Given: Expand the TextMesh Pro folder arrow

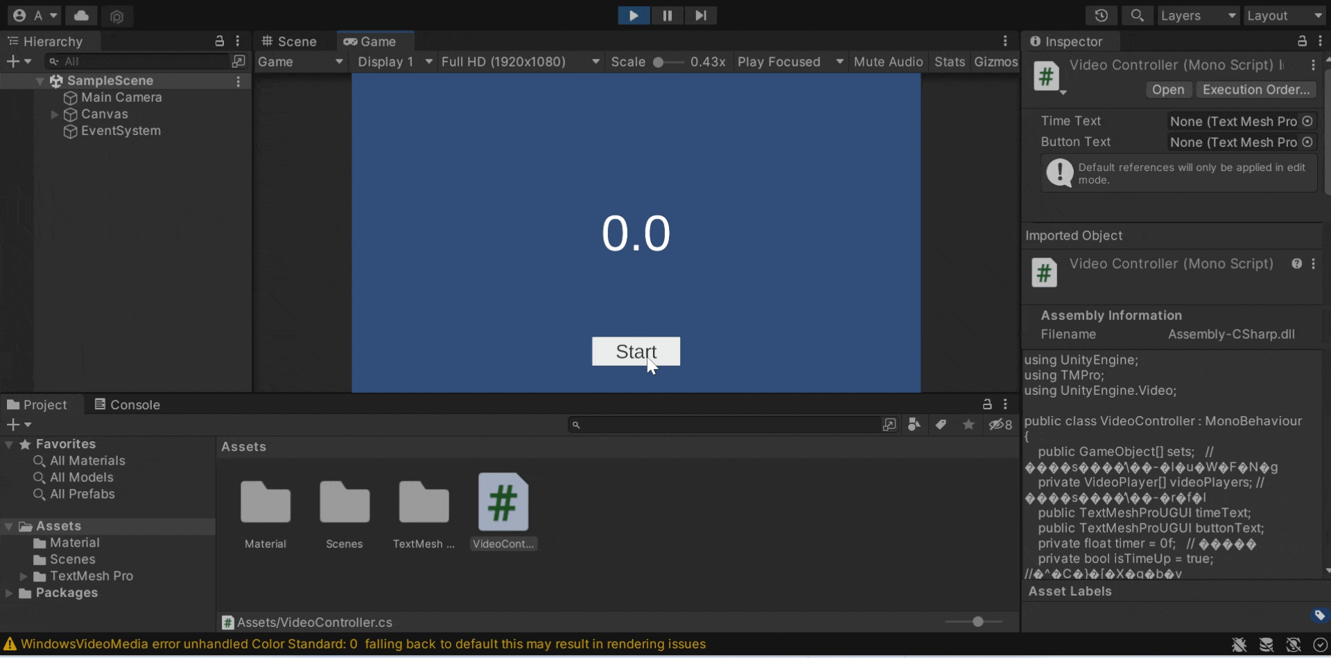Looking at the screenshot, I should (x=24, y=576).
